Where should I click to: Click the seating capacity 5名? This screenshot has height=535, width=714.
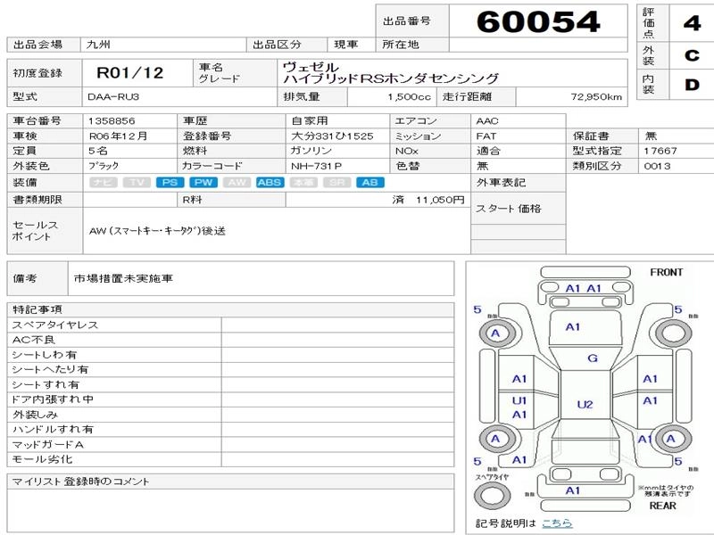tap(98, 151)
